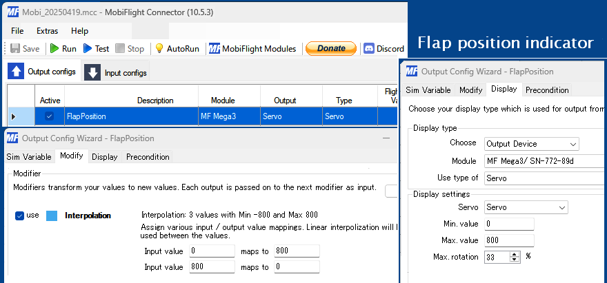Open the 'Use type of' Servo dropdown
Screen dimensions: 607x283
[x=546, y=178]
